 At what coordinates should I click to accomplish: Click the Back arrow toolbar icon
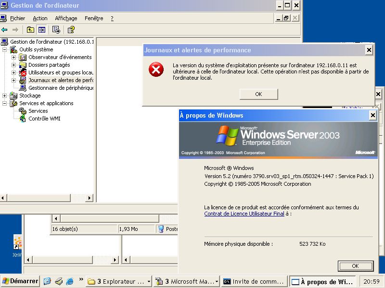click(4, 30)
